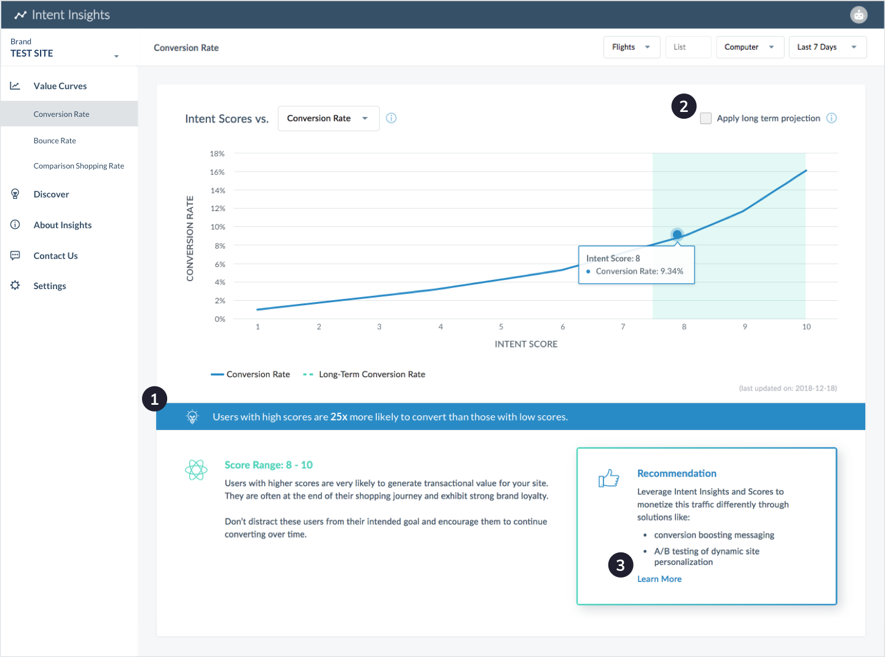Viewport: 885px width, 657px height.
Task: Open Comparison Shopping Rate in sidebar
Action: [79, 166]
